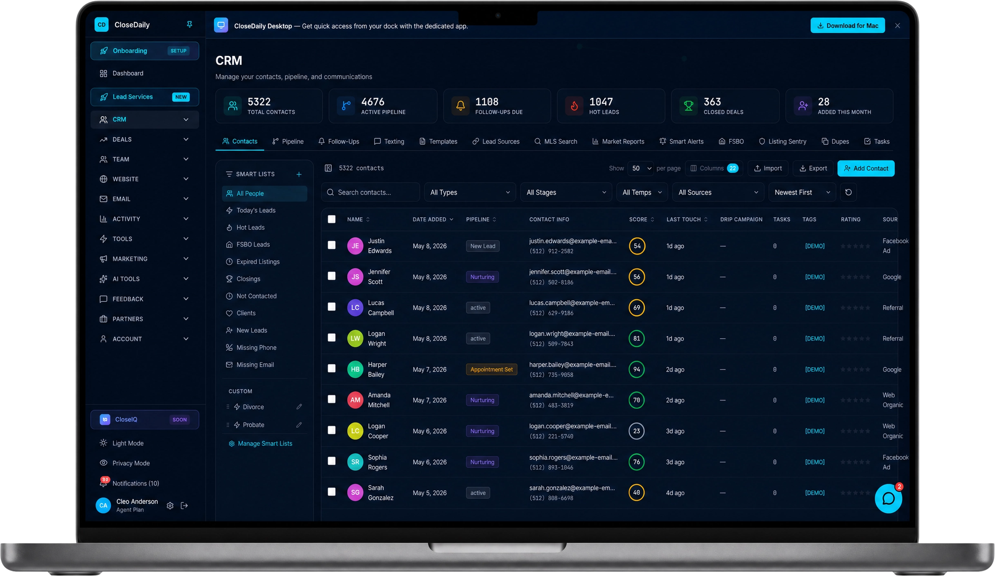
Task: Open the Columns 22 button
Action: point(714,168)
